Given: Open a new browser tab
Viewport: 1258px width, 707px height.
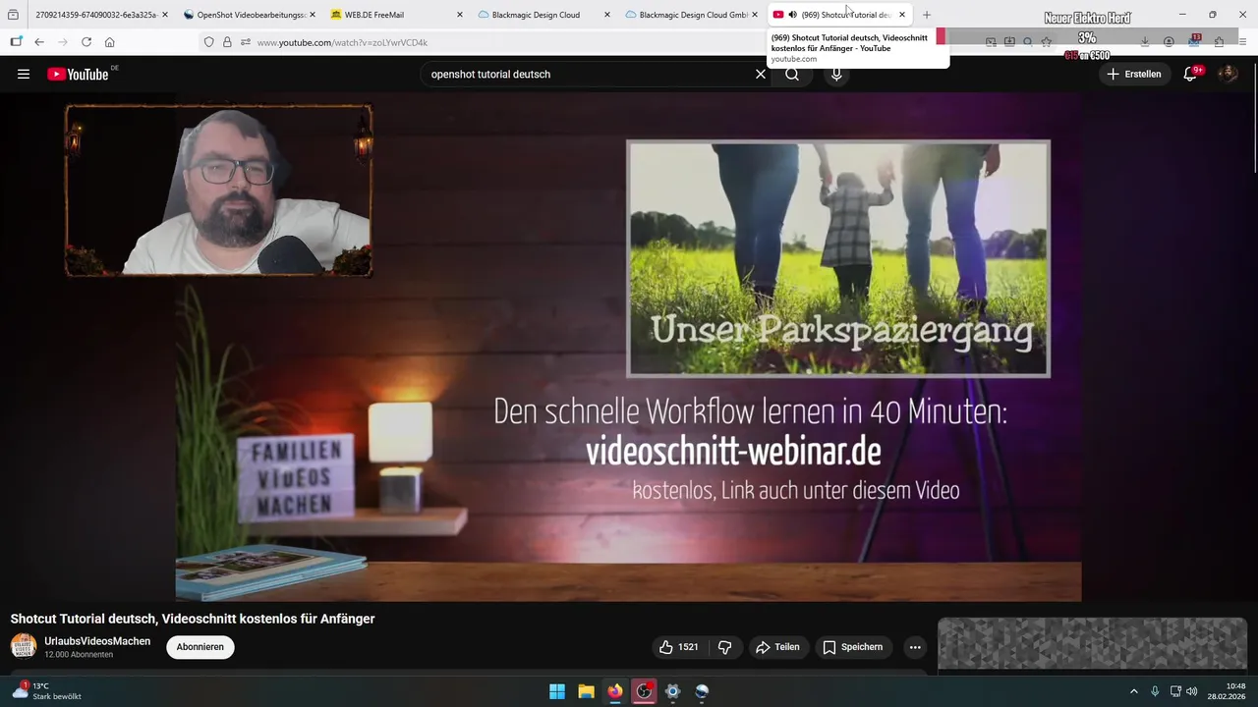Looking at the screenshot, I should tap(927, 15).
